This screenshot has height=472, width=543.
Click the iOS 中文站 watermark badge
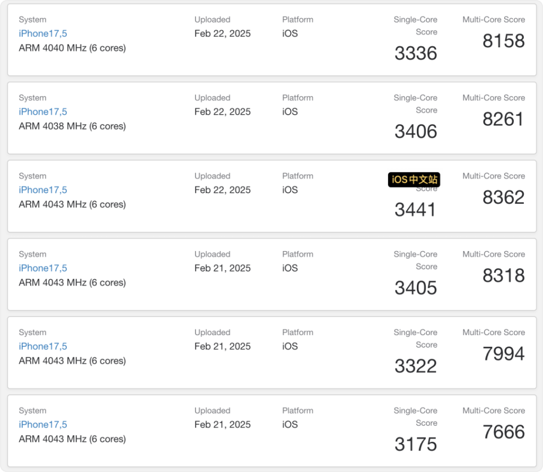[x=414, y=179]
